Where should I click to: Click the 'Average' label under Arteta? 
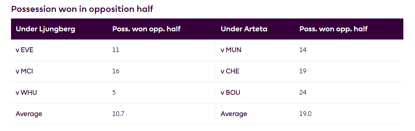coord(234,114)
